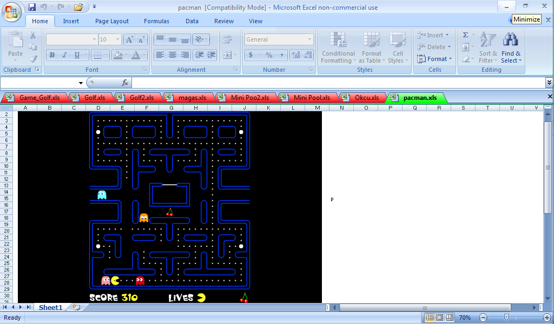Click the Office button orb
The image size is (554, 324).
pyautogui.click(x=12, y=12)
